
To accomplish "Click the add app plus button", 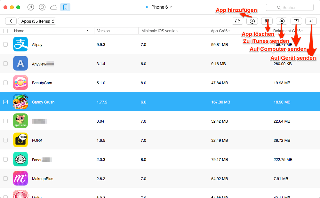I will (x=252, y=21).
